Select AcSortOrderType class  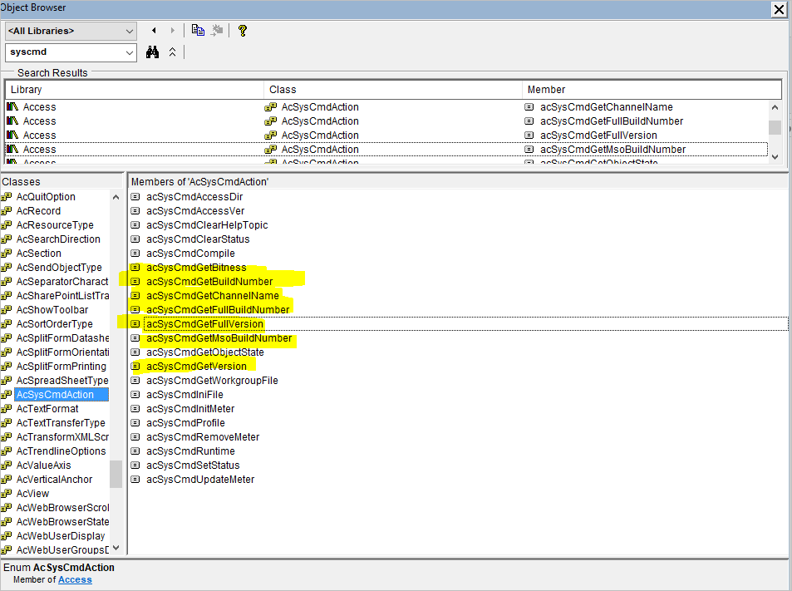[x=54, y=324]
